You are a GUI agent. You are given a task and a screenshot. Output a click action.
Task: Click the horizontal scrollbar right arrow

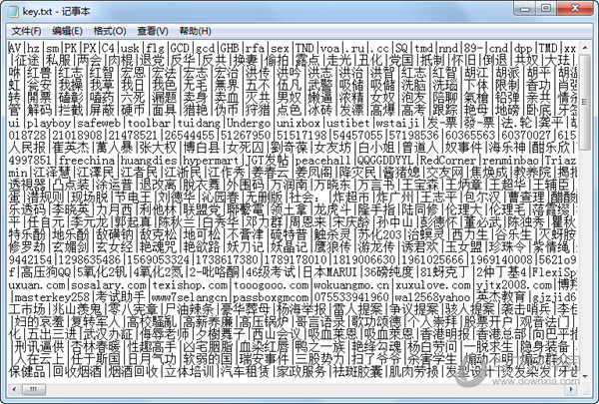tap(571, 389)
